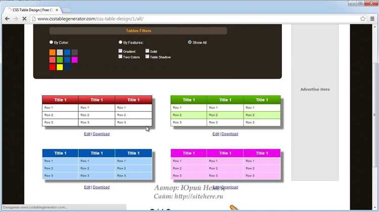This screenshot has height=212, width=379.
Task: Pick the orange color swatch
Action: click(53, 52)
